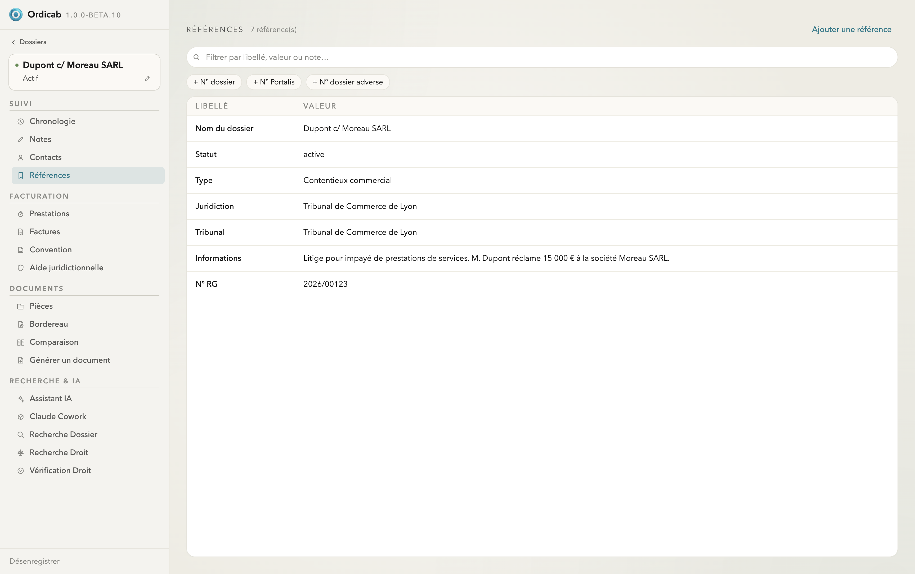Click the '7 référence(s)' count text

[273, 30]
